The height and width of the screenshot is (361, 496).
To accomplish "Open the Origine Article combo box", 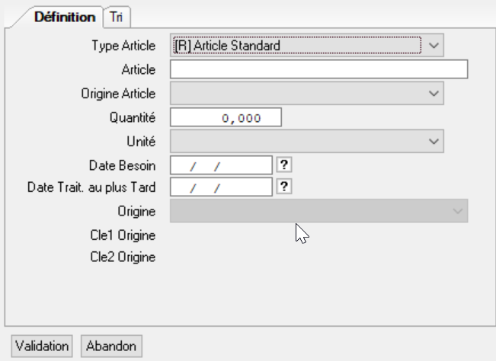I will coord(306,94).
